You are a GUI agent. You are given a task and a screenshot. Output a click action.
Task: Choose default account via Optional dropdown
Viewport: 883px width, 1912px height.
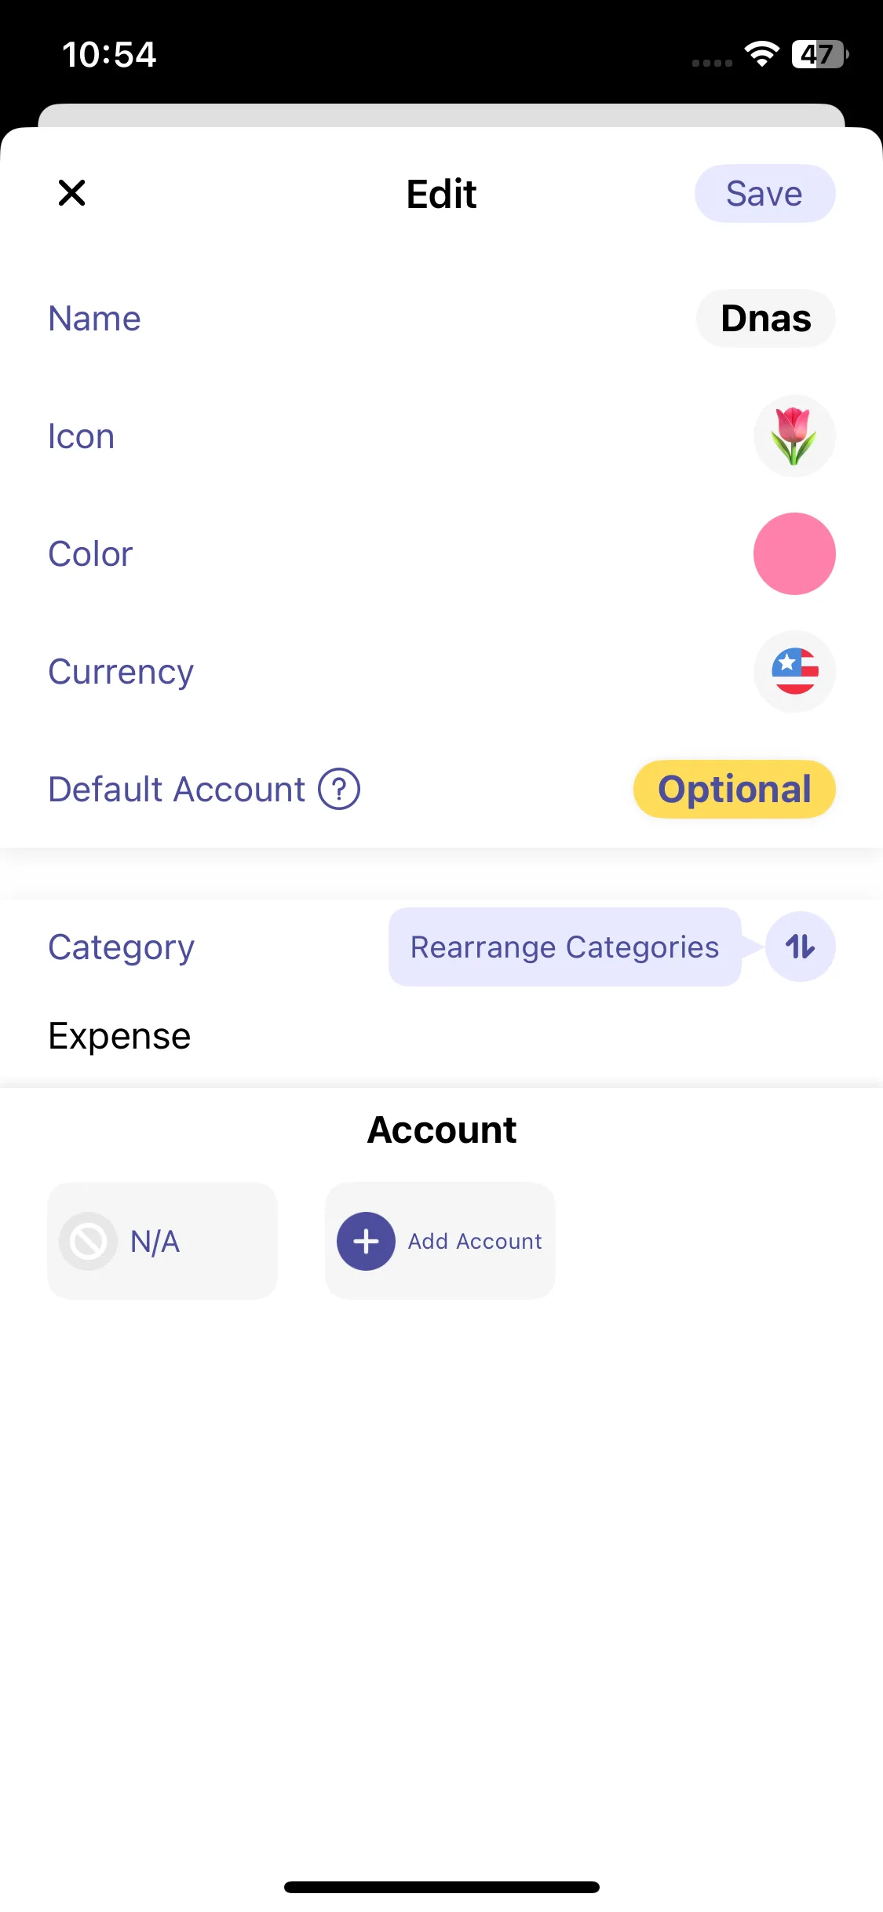[x=734, y=789]
